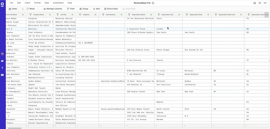Select the cell "Noord-Brabant"
This screenshot has width=270, height=129.
coord(197,74)
